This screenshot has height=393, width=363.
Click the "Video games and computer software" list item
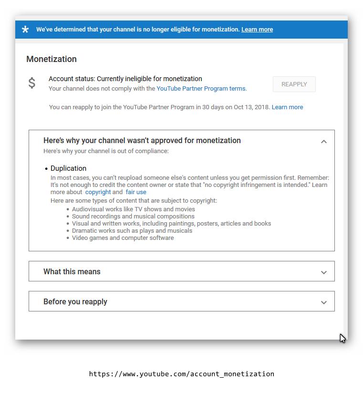pyautogui.click(x=123, y=238)
